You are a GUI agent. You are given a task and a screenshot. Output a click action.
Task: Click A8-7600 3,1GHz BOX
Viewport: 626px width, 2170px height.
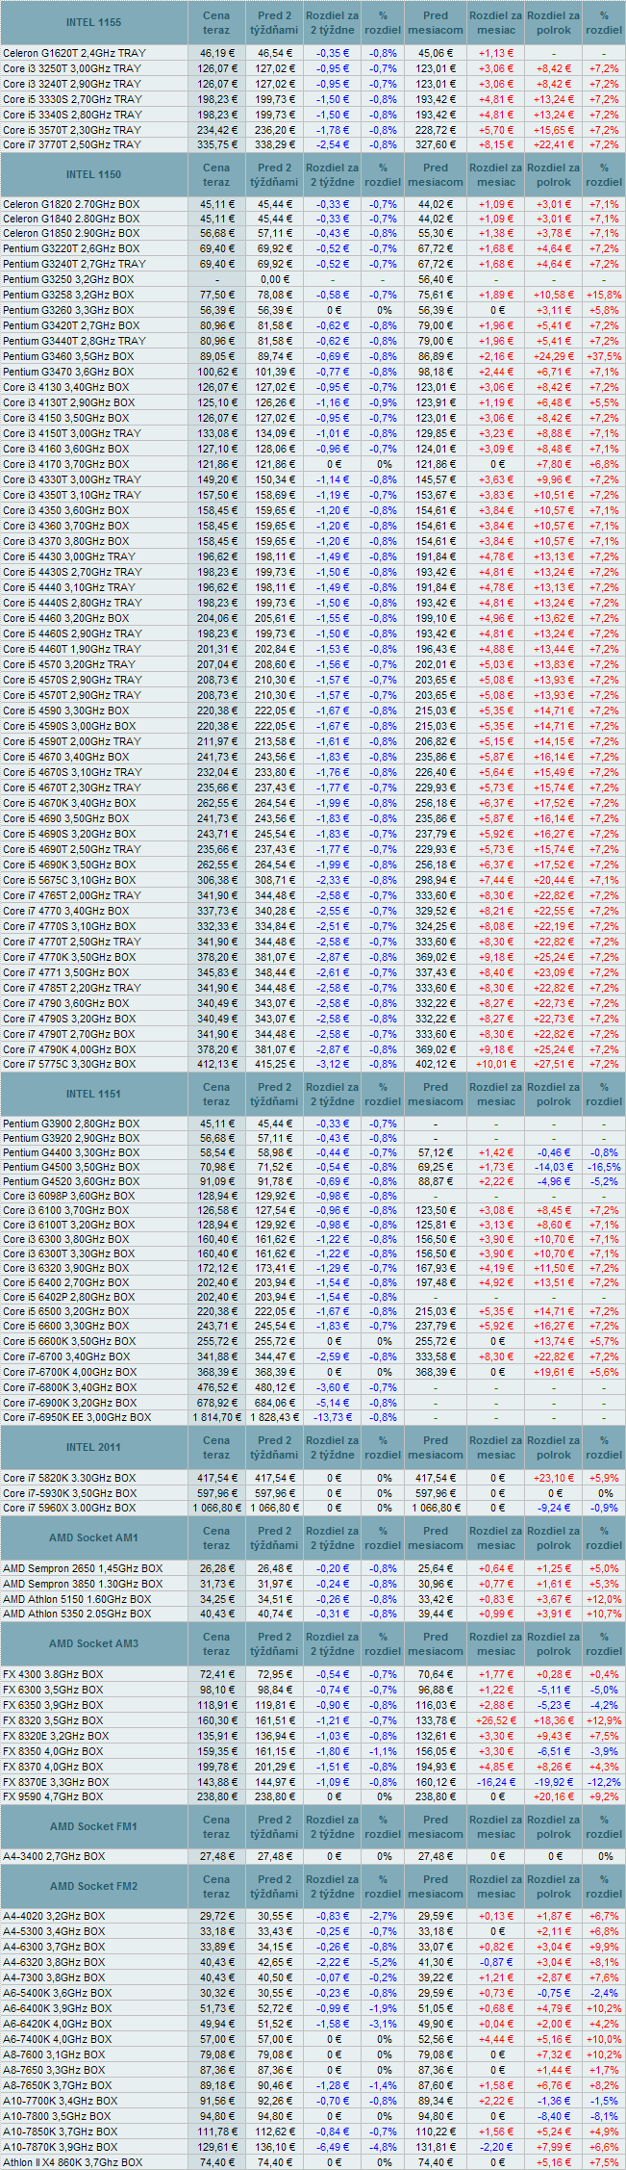pyautogui.click(x=54, y=2054)
